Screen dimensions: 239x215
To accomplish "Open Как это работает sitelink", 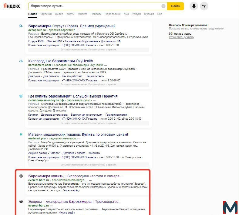I will click(72, 76).
